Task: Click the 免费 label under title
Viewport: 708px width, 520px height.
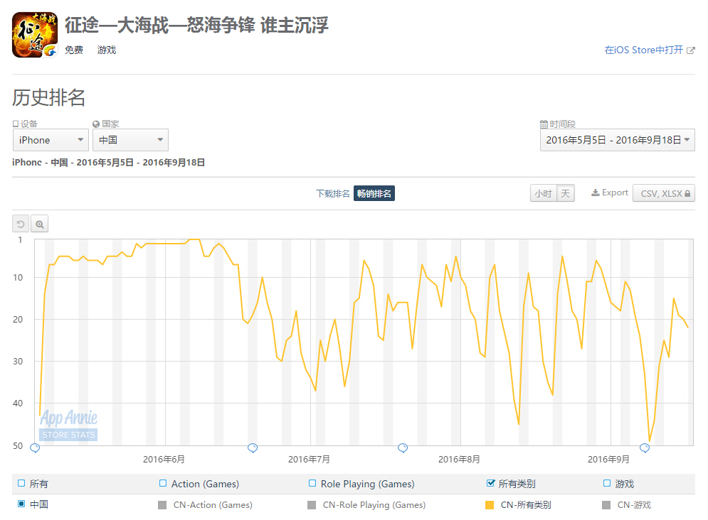Action: 74,50
